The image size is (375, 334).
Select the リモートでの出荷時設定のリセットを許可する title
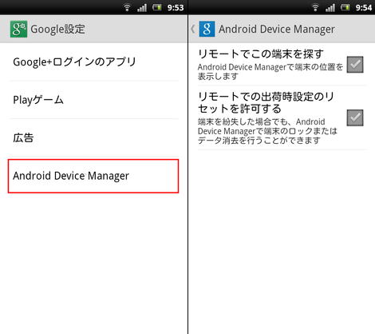tap(266, 102)
